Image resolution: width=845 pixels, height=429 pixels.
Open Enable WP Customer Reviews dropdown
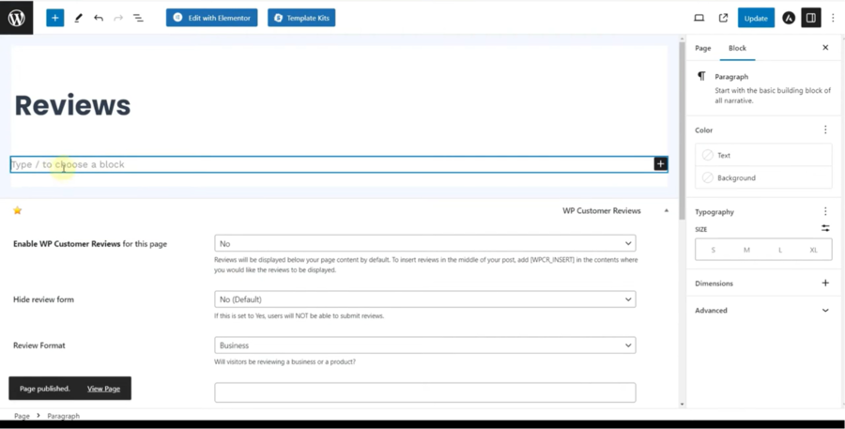pos(424,243)
